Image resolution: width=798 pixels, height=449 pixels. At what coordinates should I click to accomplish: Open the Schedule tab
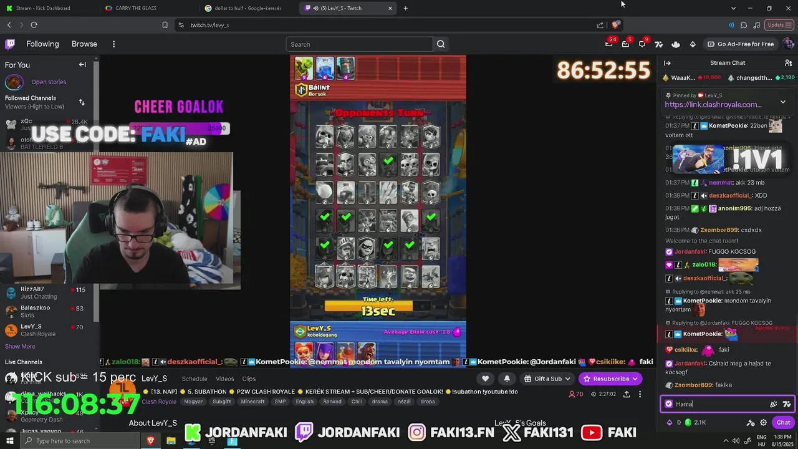[x=195, y=379]
